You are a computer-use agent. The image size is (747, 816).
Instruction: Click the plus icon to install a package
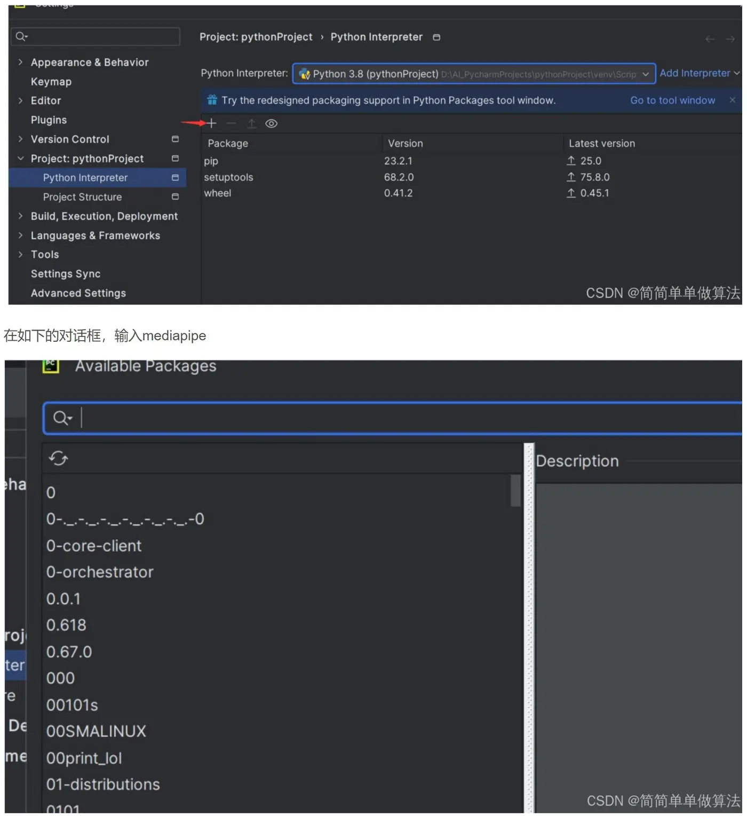coord(212,123)
